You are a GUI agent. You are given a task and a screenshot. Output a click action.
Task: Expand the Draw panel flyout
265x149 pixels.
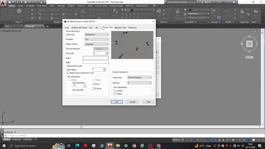(19, 22)
